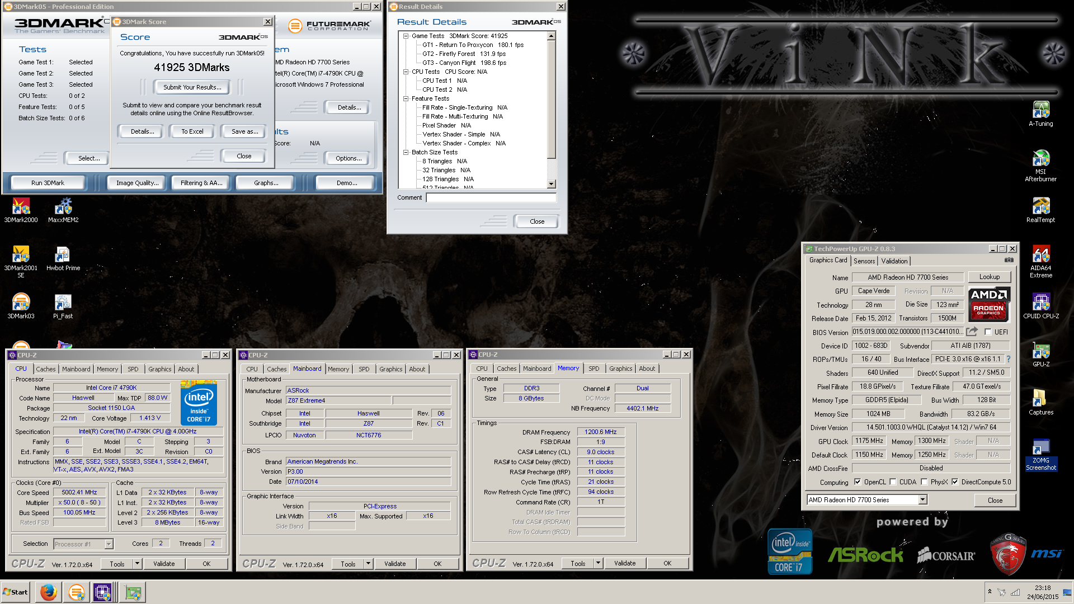The height and width of the screenshot is (604, 1074).
Task: Toggle the CUDA checkbox in GPU-Z
Action: pos(893,482)
